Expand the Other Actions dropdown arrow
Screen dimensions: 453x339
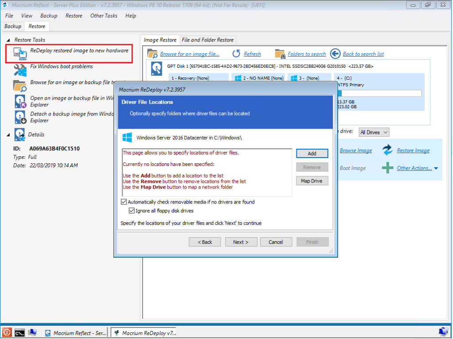tap(436, 169)
